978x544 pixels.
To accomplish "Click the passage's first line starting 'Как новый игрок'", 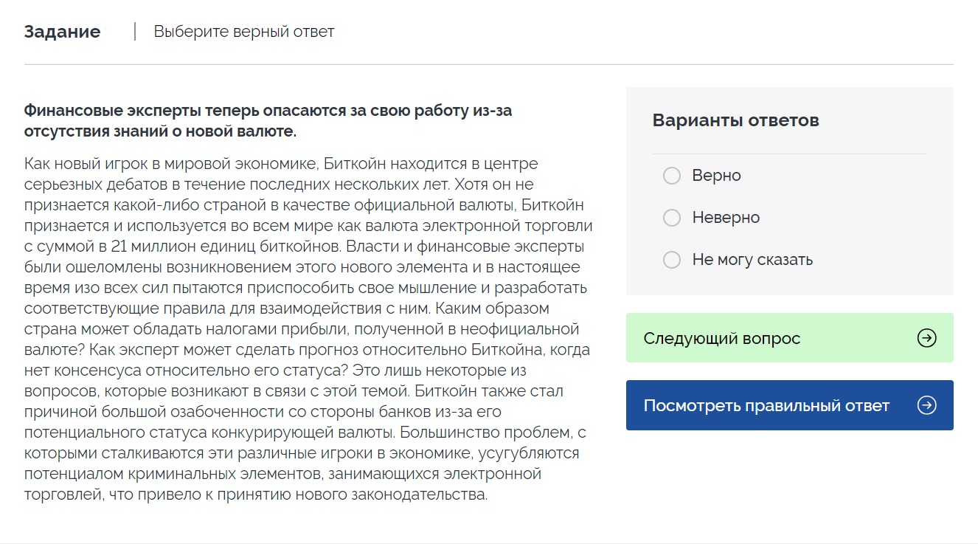I will coord(281,163).
